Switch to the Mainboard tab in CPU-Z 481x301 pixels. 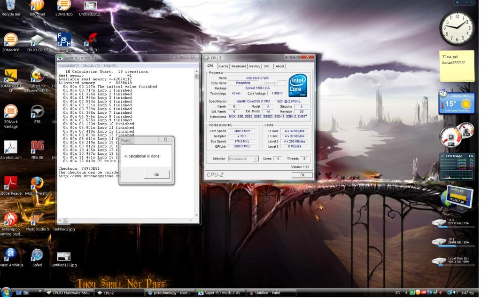(x=239, y=66)
